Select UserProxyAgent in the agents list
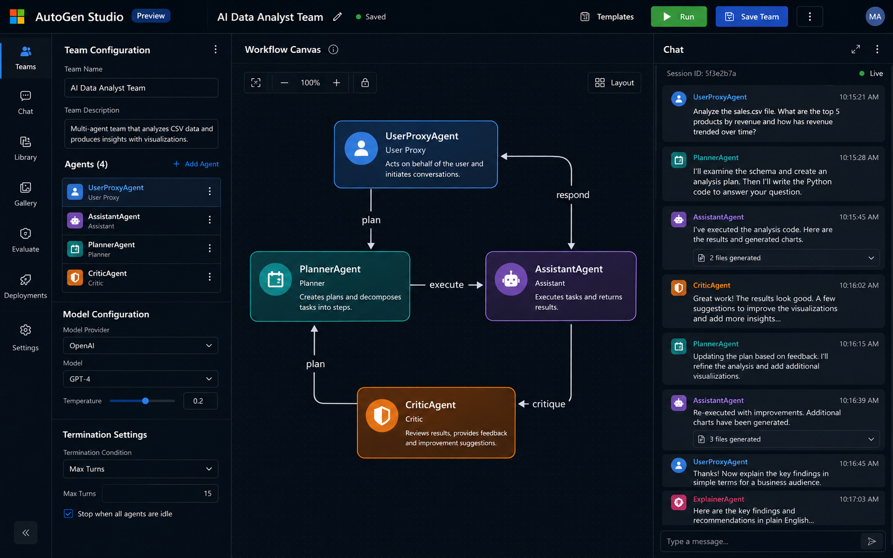This screenshot has width=893, height=558. [141, 192]
